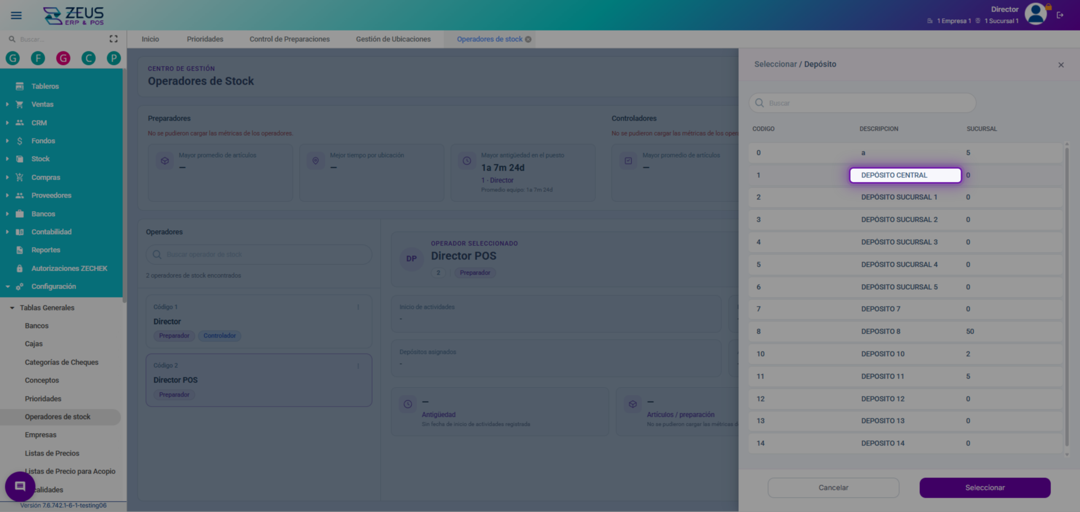The width and height of the screenshot is (1080, 512).
Task: Switch to Control de Preparaciones tab
Action: click(289, 39)
